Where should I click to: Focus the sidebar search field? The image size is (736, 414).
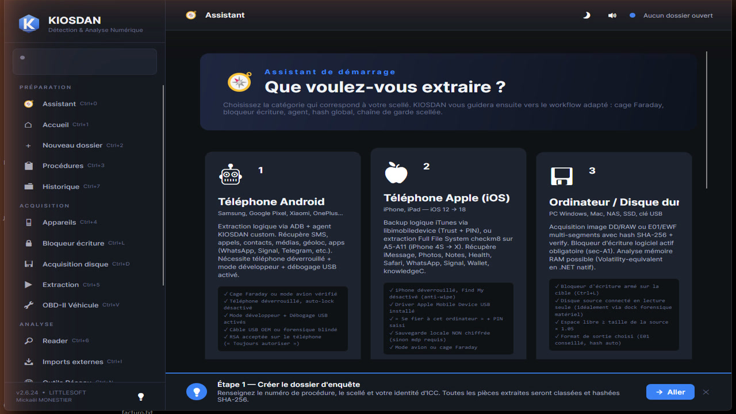(85, 62)
